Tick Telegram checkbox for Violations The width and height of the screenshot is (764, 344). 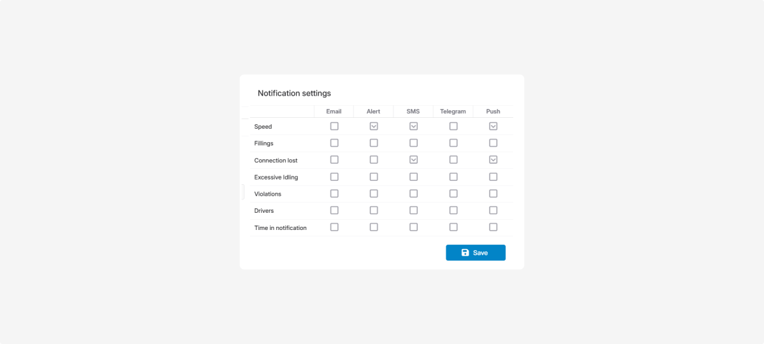click(x=453, y=194)
